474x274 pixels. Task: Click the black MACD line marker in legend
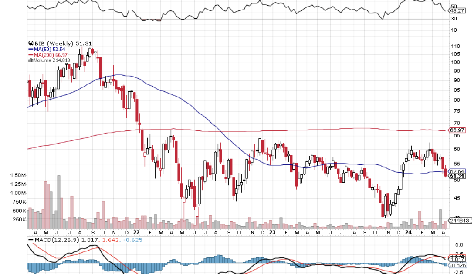coord(30,240)
